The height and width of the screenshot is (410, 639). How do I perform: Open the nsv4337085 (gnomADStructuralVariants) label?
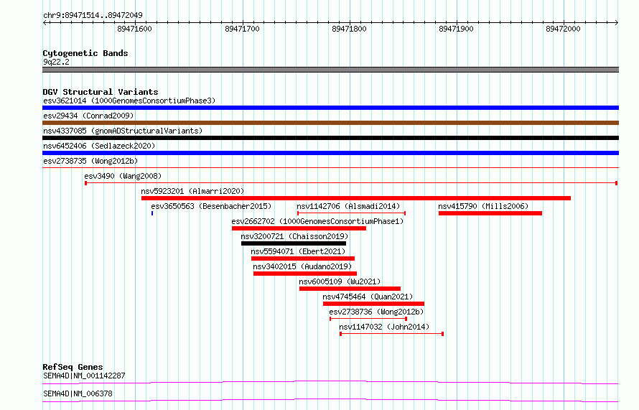[123, 131]
